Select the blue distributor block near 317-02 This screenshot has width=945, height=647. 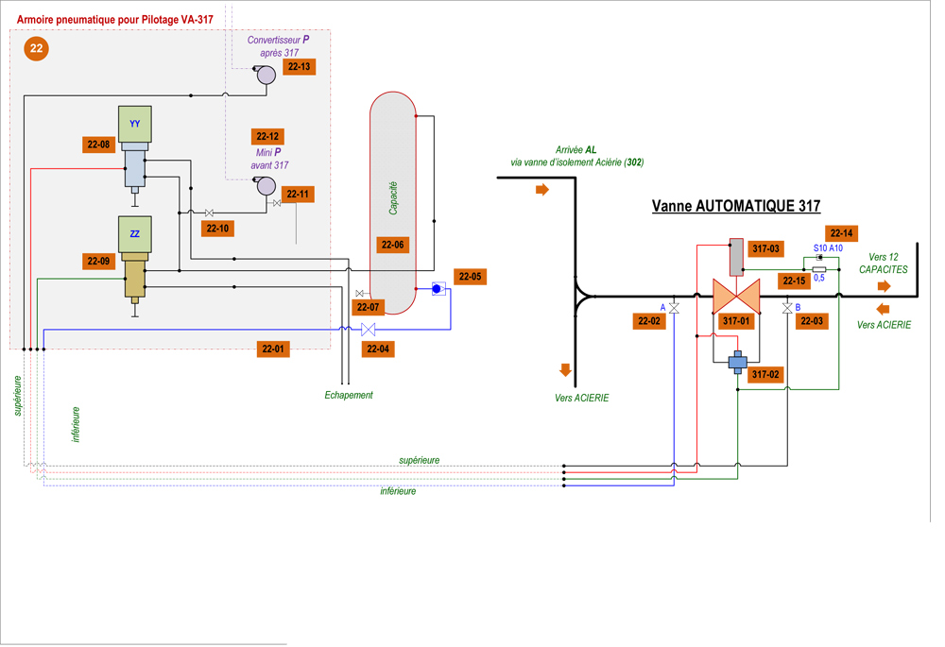click(738, 362)
